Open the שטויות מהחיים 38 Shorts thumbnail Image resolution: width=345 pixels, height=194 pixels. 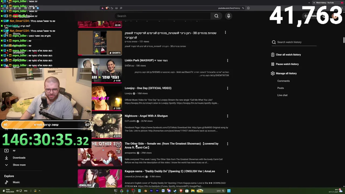coord(100,43)
